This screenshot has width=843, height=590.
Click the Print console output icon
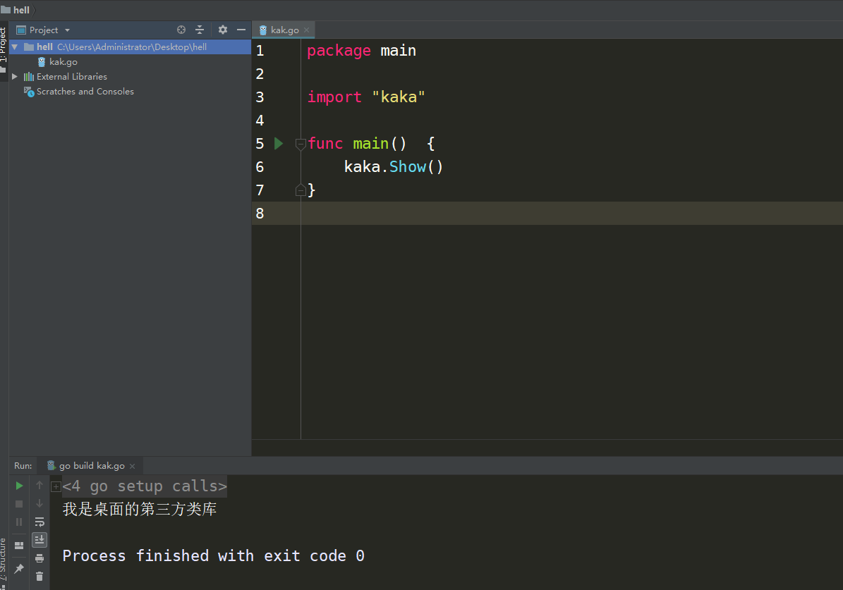coord(40,558)
